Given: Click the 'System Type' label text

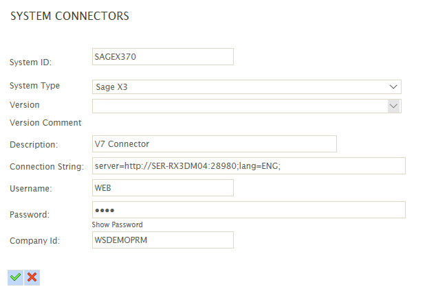Looking at the screenshot, I should click(34, 86).
